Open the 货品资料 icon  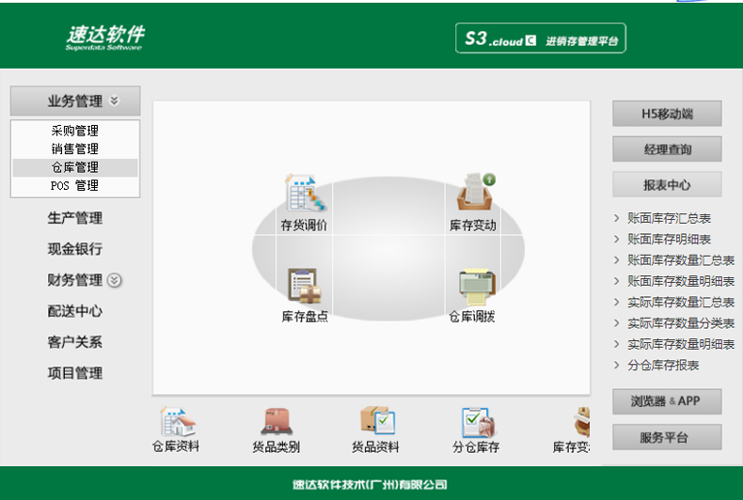377,420
